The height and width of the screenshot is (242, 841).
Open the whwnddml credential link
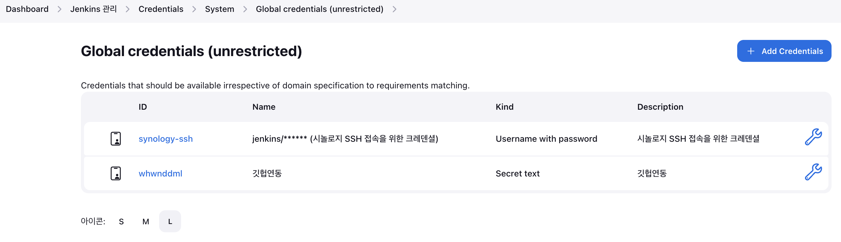(160, 174)
